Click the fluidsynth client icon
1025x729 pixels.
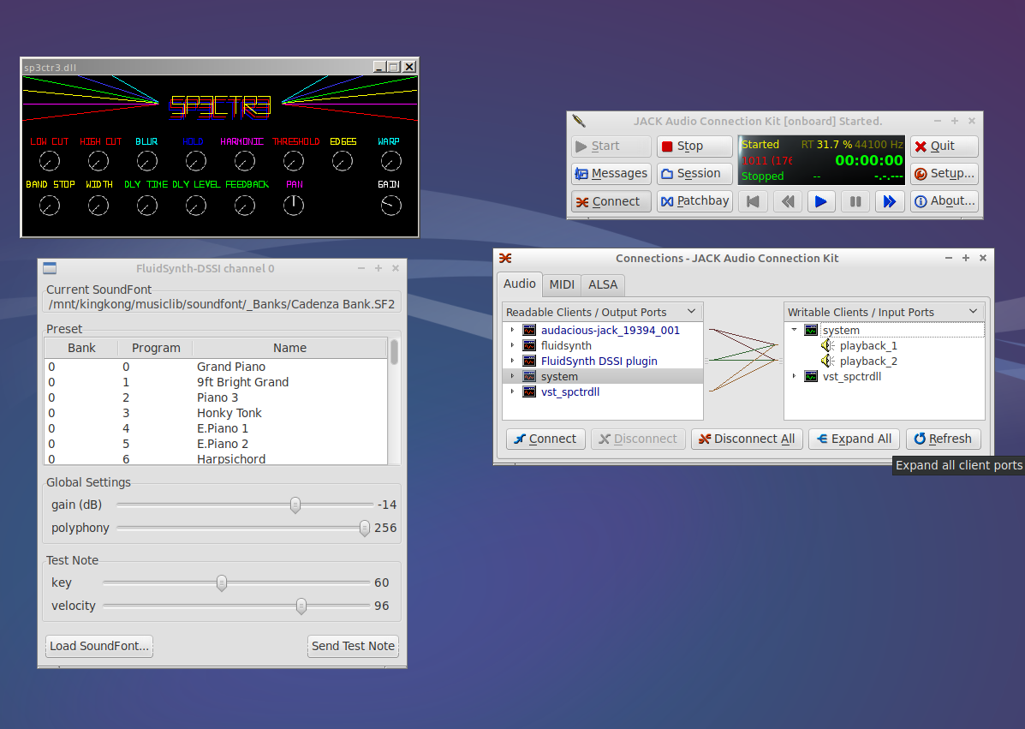click(x=529, y=345)
